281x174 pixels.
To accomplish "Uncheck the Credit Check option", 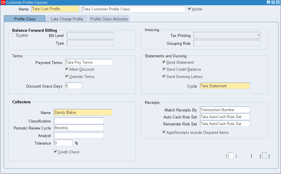I will point(56,152).
